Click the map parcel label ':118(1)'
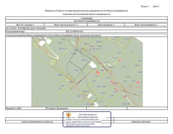 pos(71,81)
